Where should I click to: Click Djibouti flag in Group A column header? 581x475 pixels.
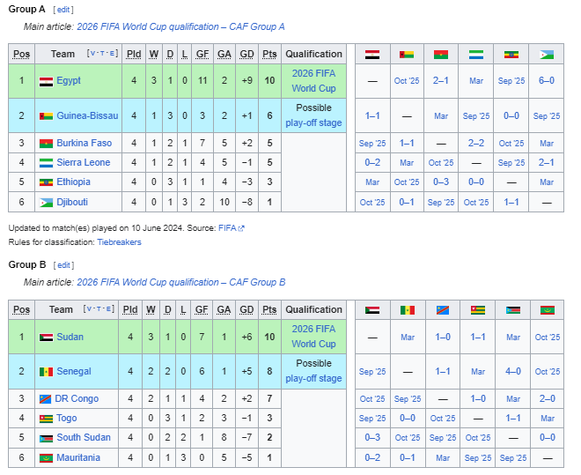(546, 55)
